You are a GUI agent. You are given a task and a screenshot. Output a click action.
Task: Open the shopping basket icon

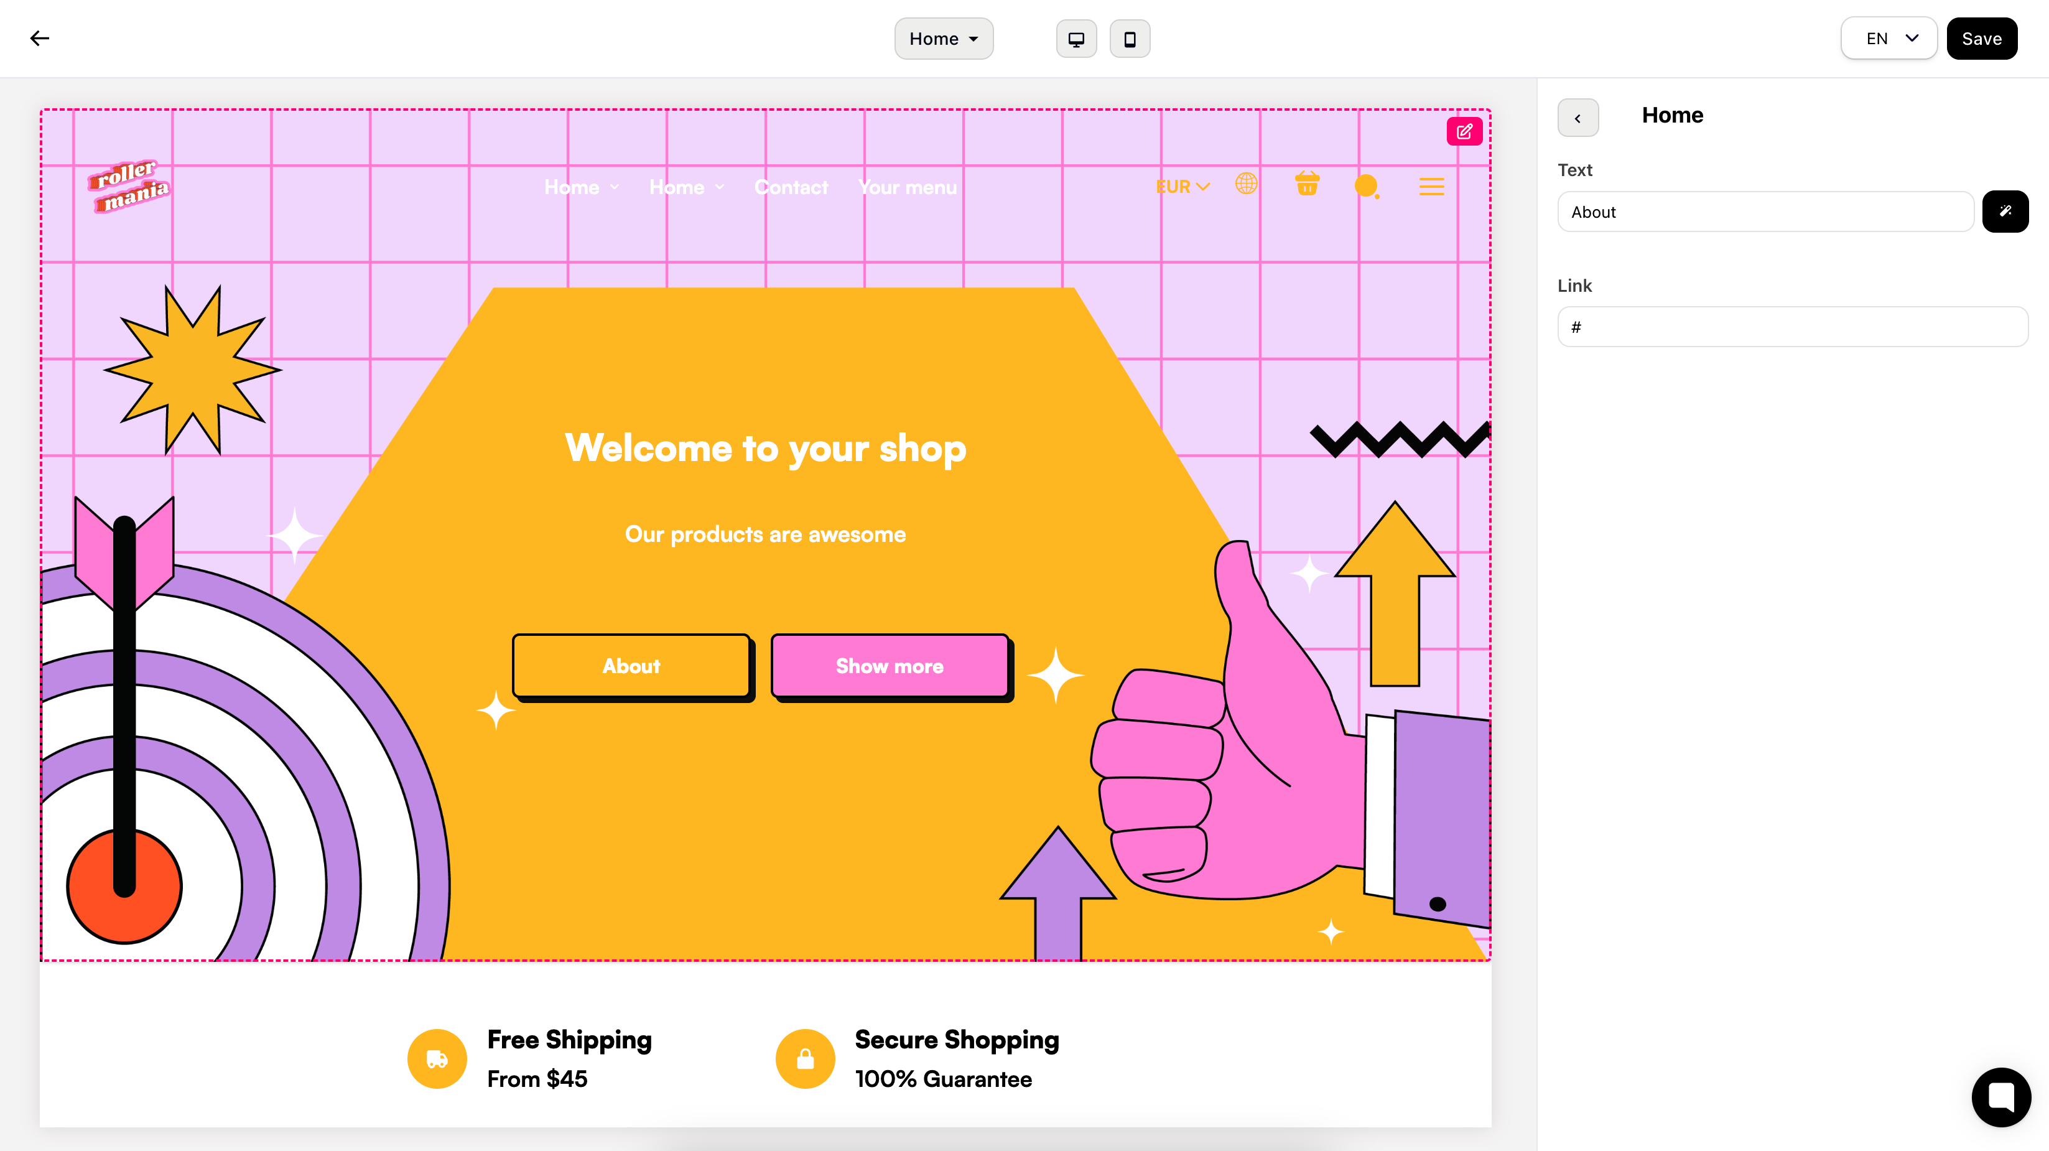point(1307,185)
